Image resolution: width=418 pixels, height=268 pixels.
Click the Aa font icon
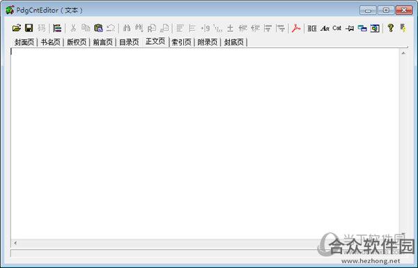point(325,28)
